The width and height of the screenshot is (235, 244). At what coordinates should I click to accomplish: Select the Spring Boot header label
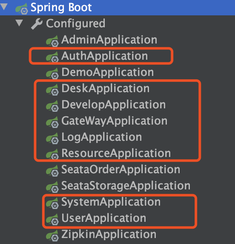[61, 8]
